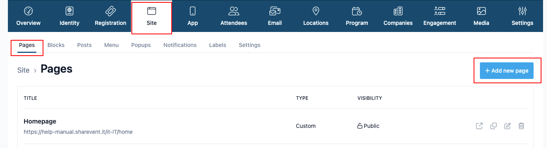Open the Companies building icon

pyautogui.click(x=398, y=11)
